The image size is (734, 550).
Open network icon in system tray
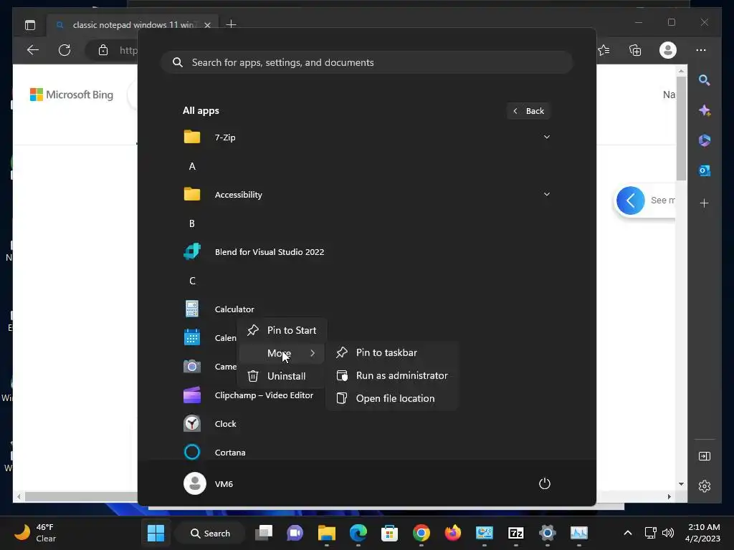650,533
